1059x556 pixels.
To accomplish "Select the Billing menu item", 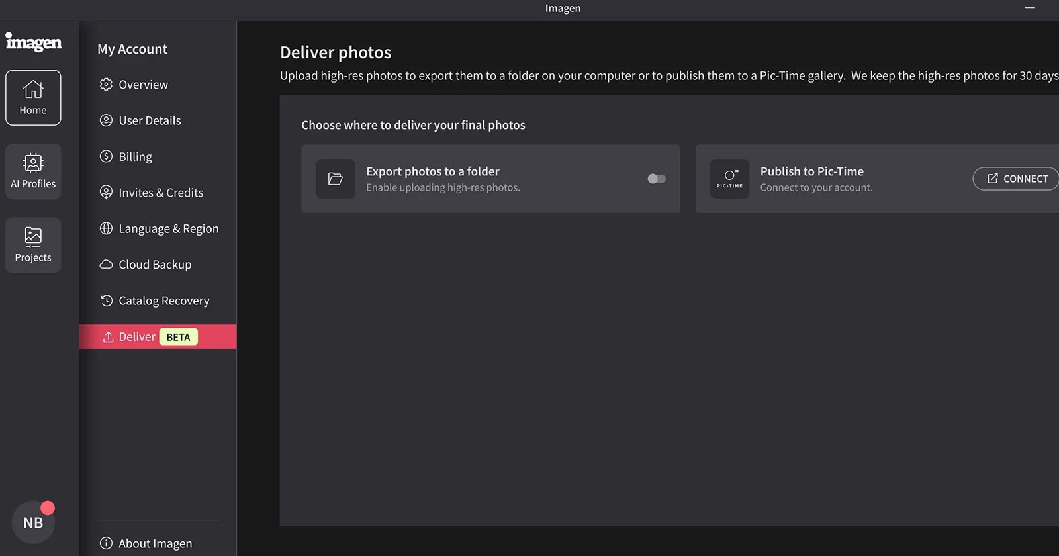I will [x=158, y=156].
